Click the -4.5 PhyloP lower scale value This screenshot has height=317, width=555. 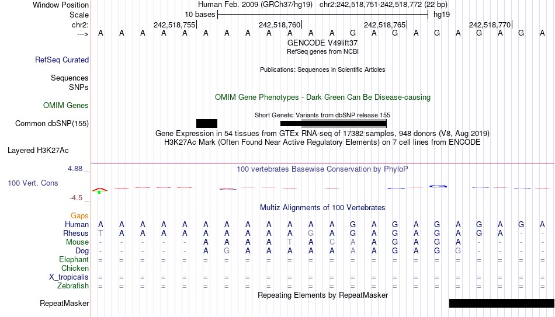(76, 198)
